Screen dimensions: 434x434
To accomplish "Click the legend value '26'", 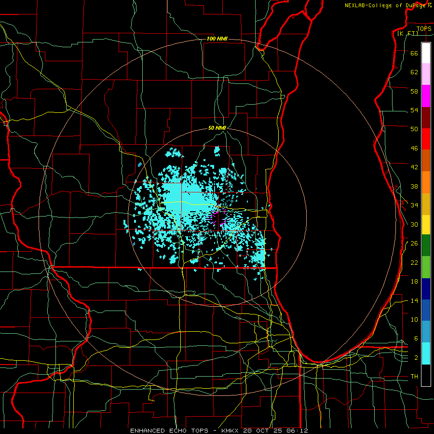I will coord(414,244).
